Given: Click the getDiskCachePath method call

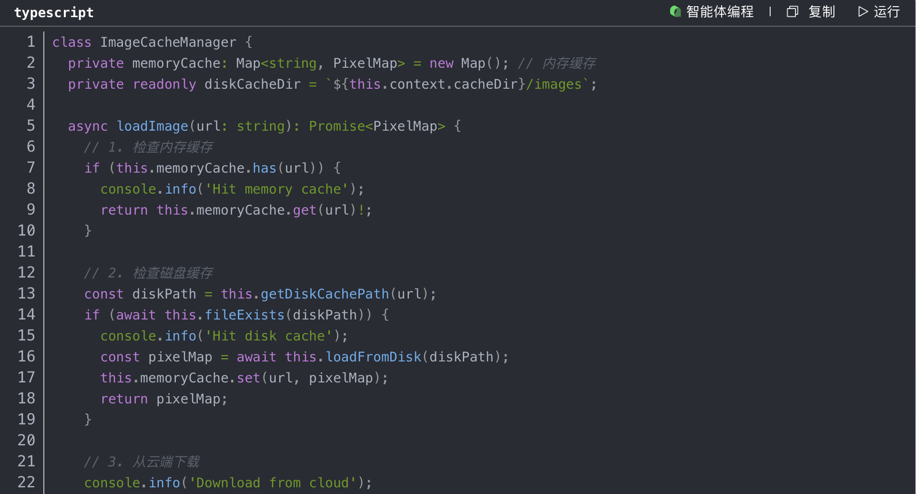Looking at the screenshot, I should tap(325, 294).
